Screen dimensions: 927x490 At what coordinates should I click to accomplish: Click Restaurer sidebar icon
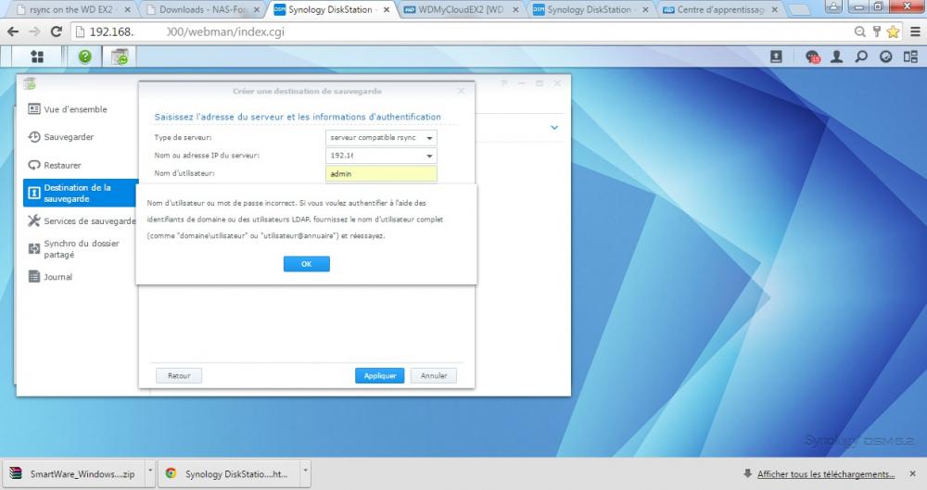34,165
